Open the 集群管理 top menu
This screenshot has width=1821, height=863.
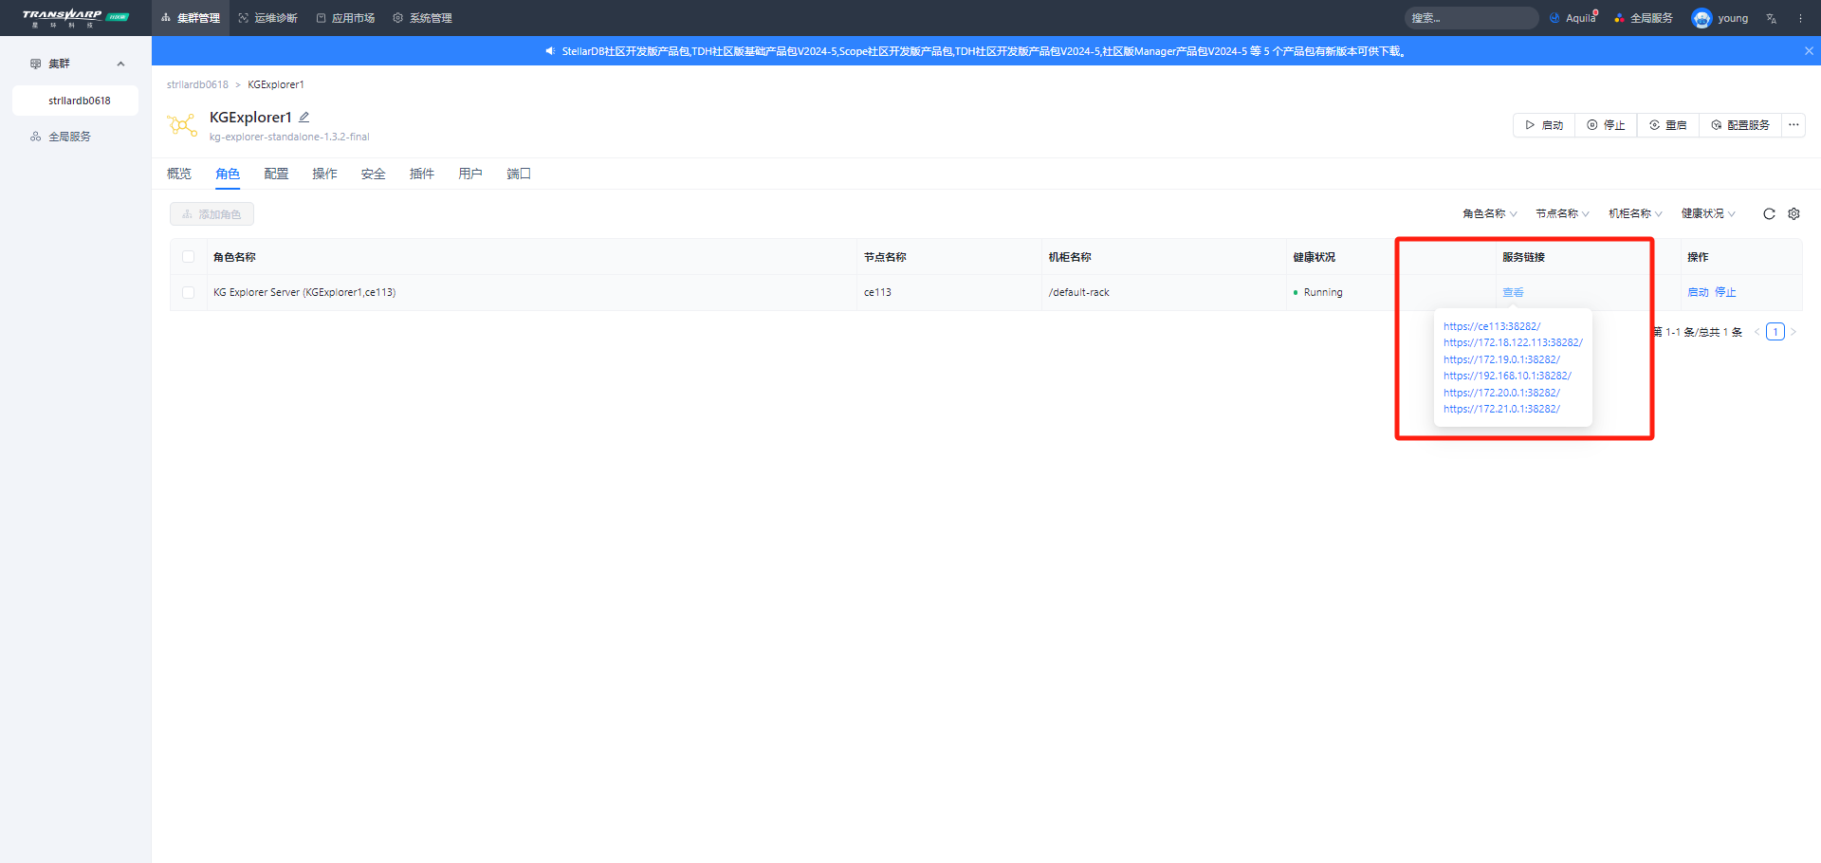[x=191, y=18]
